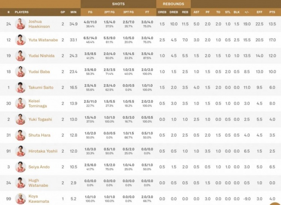Go to Yuki Togashi's player page link
The height and width of the screenshot is (205, 281).
[x=40, y=120]
